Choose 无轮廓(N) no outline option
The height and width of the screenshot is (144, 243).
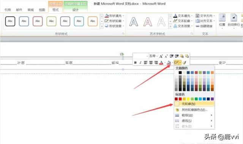(x=194, y=104)
